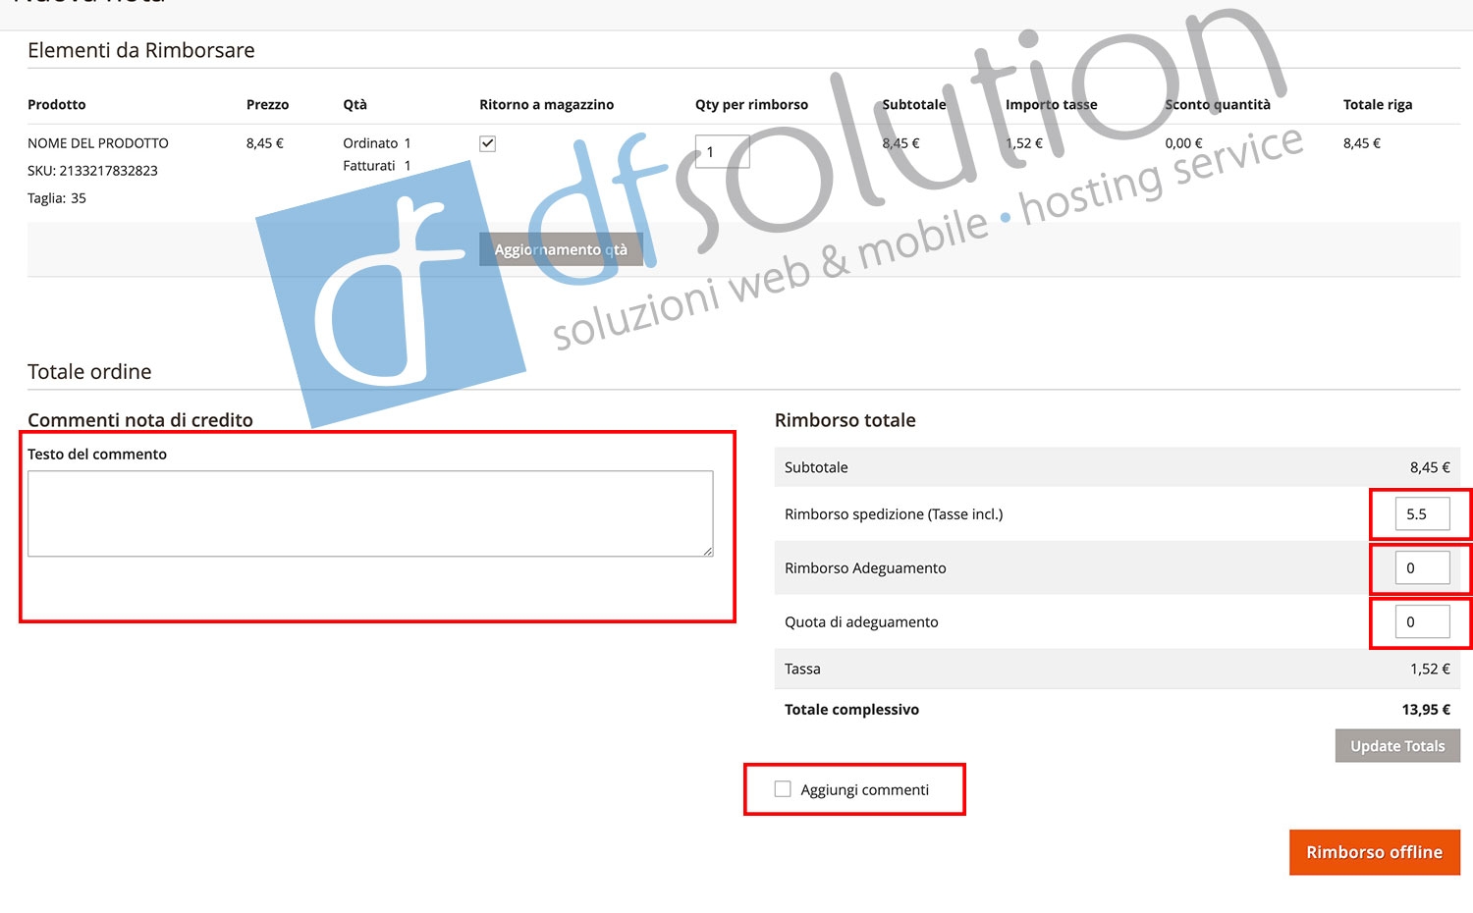Click the Totale complessivo value 13,95 €
This screenshot has height=913, width=1473.
point(1426,709)
